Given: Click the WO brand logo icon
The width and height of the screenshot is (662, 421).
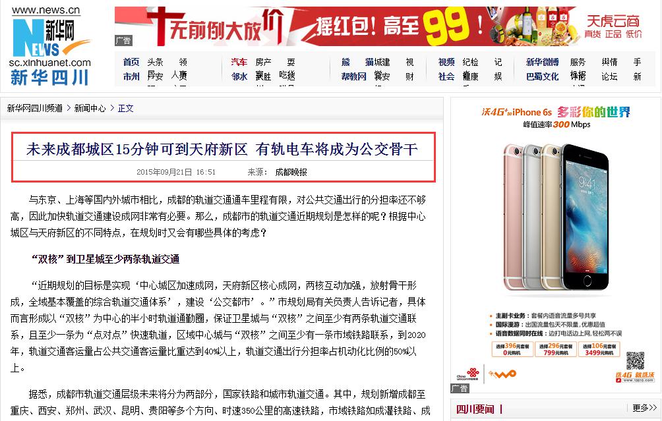Looking at the screenshot, I should click(x=502, y=374).
